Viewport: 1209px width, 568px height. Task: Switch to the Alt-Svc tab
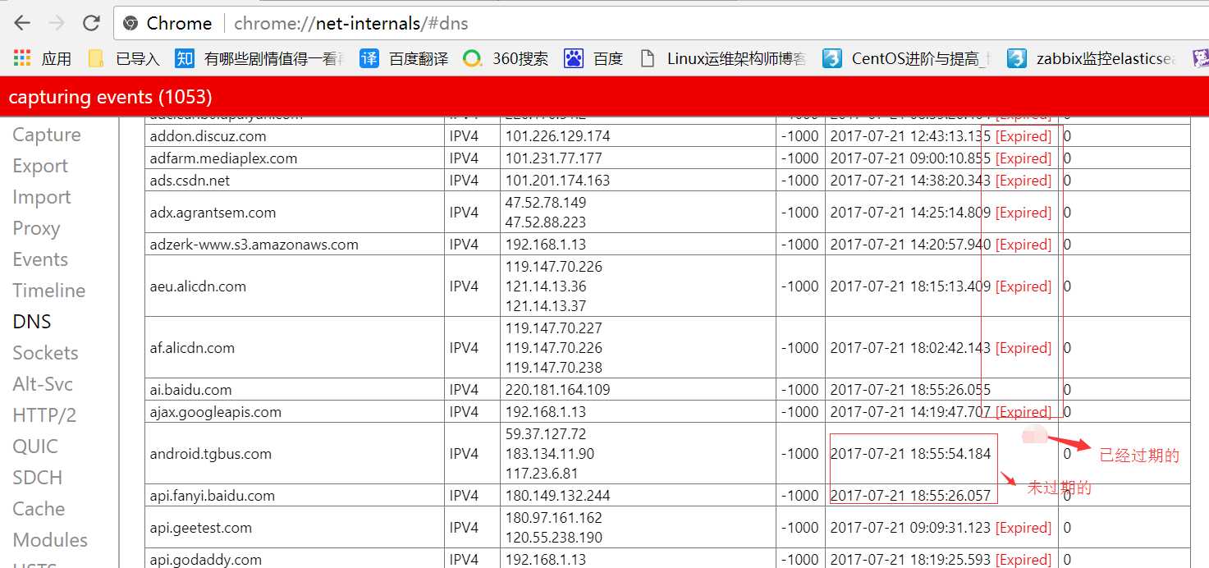tap(43, 384)
